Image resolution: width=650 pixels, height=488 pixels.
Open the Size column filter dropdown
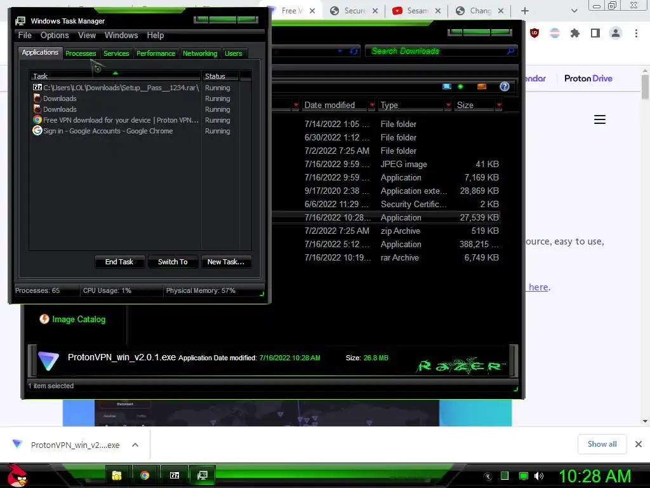[x=499, y=105]
